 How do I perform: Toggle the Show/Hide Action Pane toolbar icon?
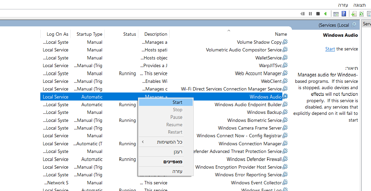(x=336, y=14)
